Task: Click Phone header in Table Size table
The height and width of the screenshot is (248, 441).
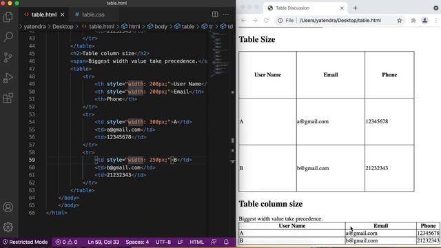Action: tap(389, 75)
